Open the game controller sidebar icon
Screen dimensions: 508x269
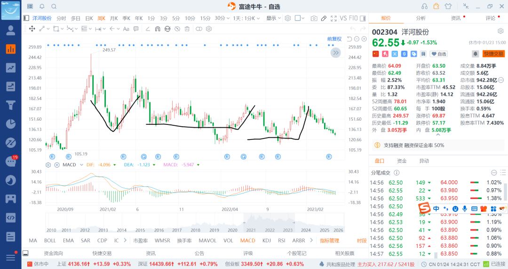coord(11,199)
